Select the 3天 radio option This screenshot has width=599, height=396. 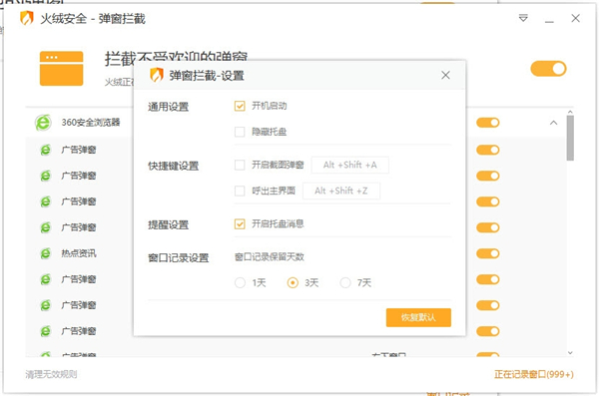pos(293,283)
